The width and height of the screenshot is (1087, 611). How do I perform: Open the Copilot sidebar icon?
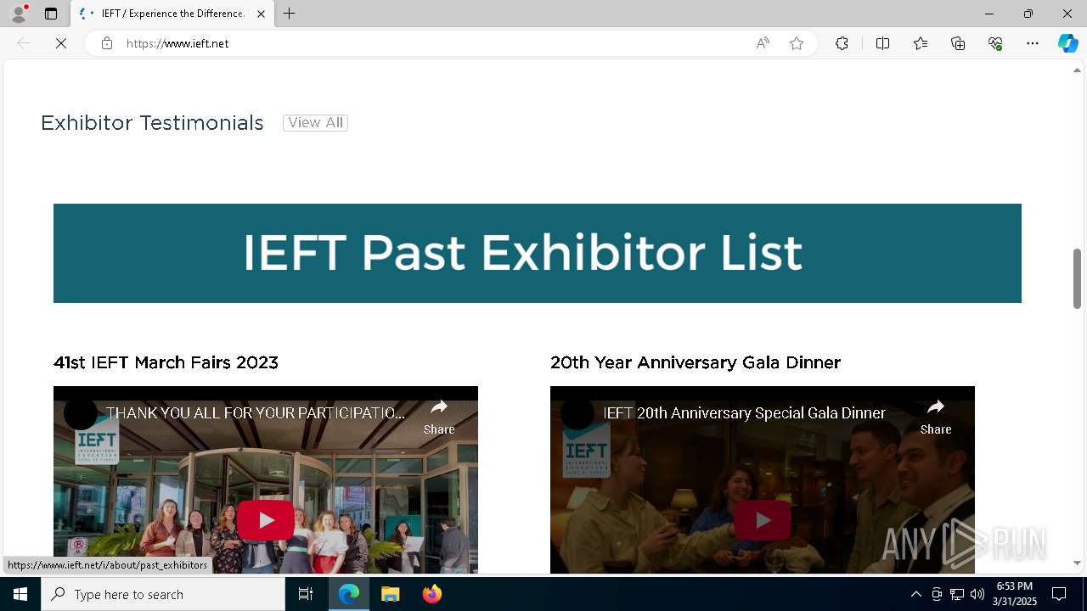tap(1067, 43)
